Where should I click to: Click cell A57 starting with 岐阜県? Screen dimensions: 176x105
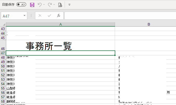click(60, 97)
